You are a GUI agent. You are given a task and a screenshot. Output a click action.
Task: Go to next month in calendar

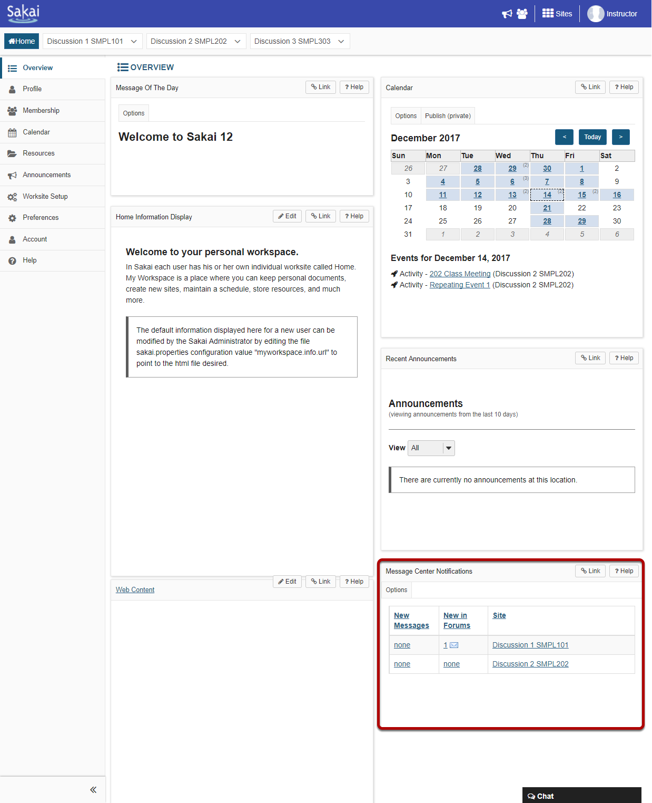click(621, 137)
